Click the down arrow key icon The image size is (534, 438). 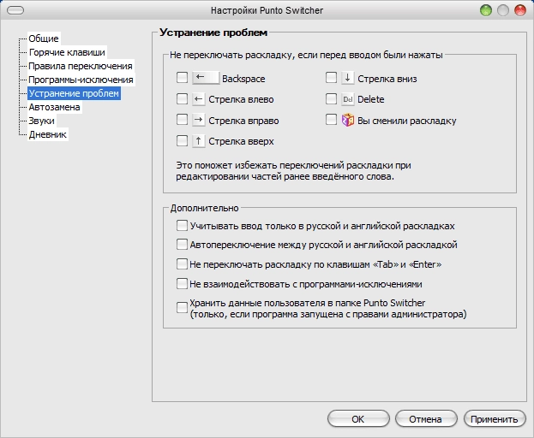[x=347, y=78]
